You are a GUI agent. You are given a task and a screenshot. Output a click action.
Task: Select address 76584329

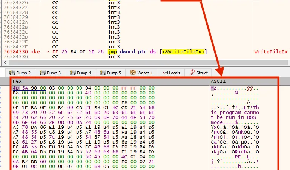pos(16,17)
